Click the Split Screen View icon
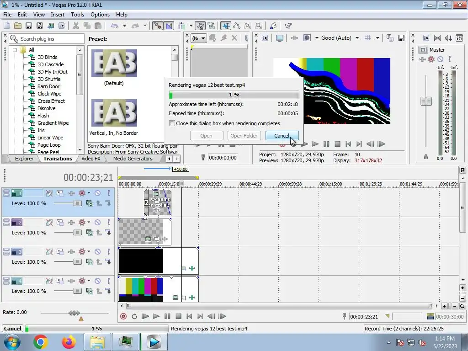The height and width of the screenshot is (351, 468). pyautogui.click(x=307, y=38)
